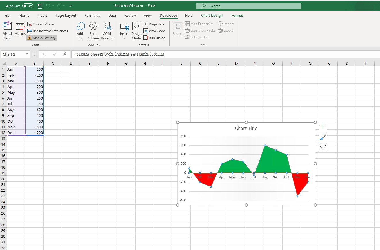Start Record Macro
The width and height of the screenshot is (380, 250).
41,24
